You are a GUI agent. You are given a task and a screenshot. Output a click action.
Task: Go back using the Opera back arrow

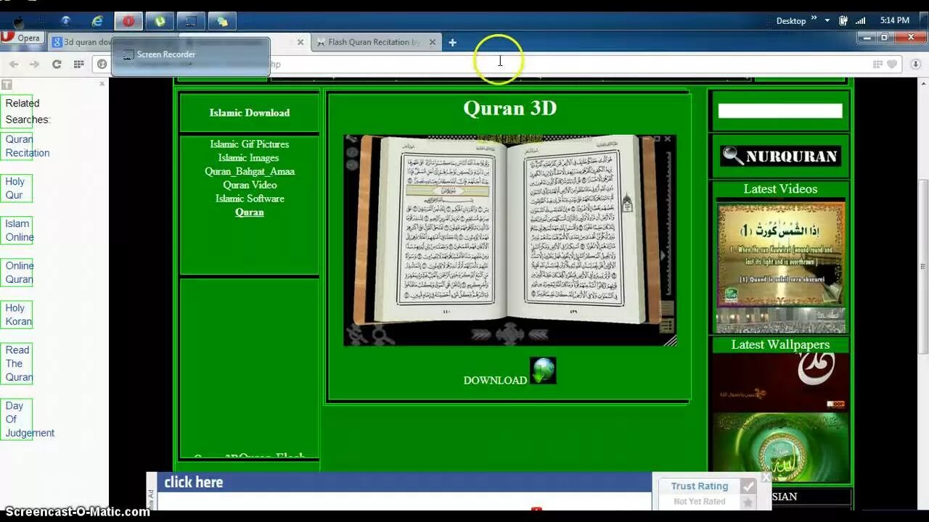pyautogui.click(x=14, y=64)
